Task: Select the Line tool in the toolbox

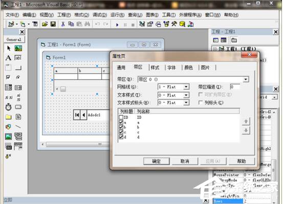Action: pos(18,127)
